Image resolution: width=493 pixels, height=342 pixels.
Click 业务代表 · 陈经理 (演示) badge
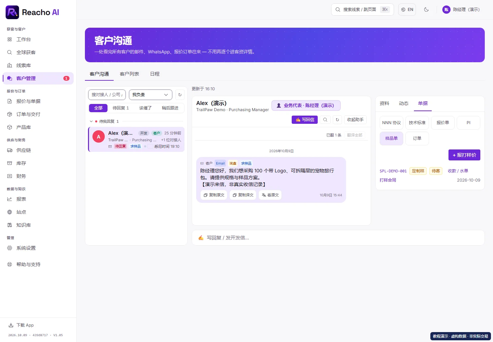(306, 106)
